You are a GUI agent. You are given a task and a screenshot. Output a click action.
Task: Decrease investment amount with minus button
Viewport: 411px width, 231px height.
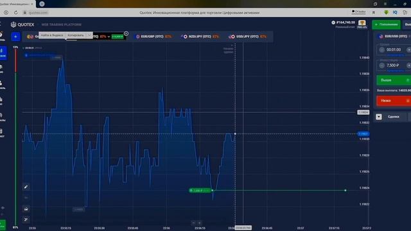click(x=381, y=65)
